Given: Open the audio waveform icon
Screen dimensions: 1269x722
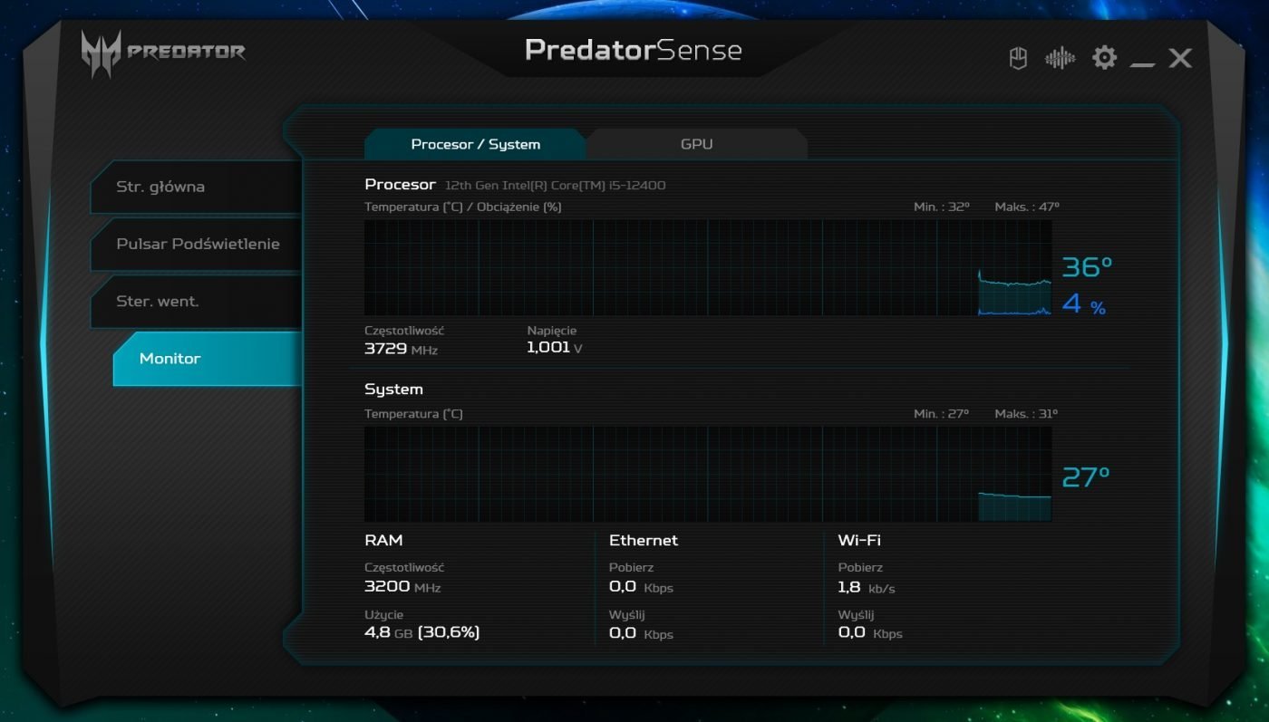Looking at the screenshot, I should pos(1060,58).
